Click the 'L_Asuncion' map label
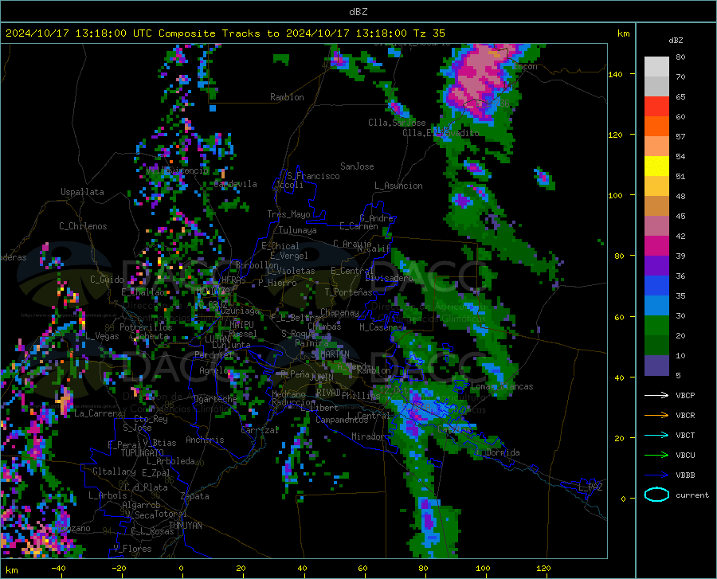This screenshot has width=717, height=579. tap(398, 186)
